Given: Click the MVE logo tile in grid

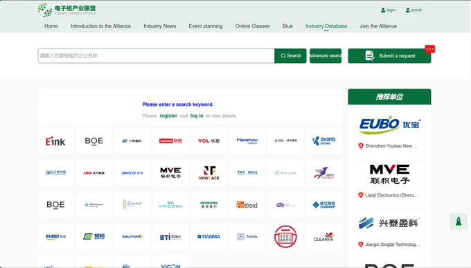Looking at the screenshot, I should point(170,172).
